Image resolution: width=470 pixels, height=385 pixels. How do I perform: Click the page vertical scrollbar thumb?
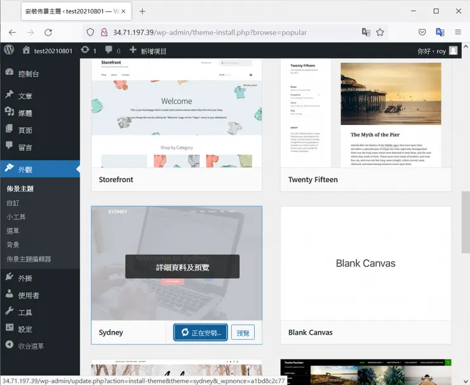click(x=466, y=222)
